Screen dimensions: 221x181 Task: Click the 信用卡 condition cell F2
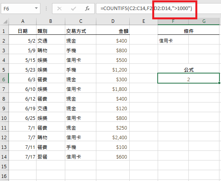pyautogui.click(x=173, y=41)
